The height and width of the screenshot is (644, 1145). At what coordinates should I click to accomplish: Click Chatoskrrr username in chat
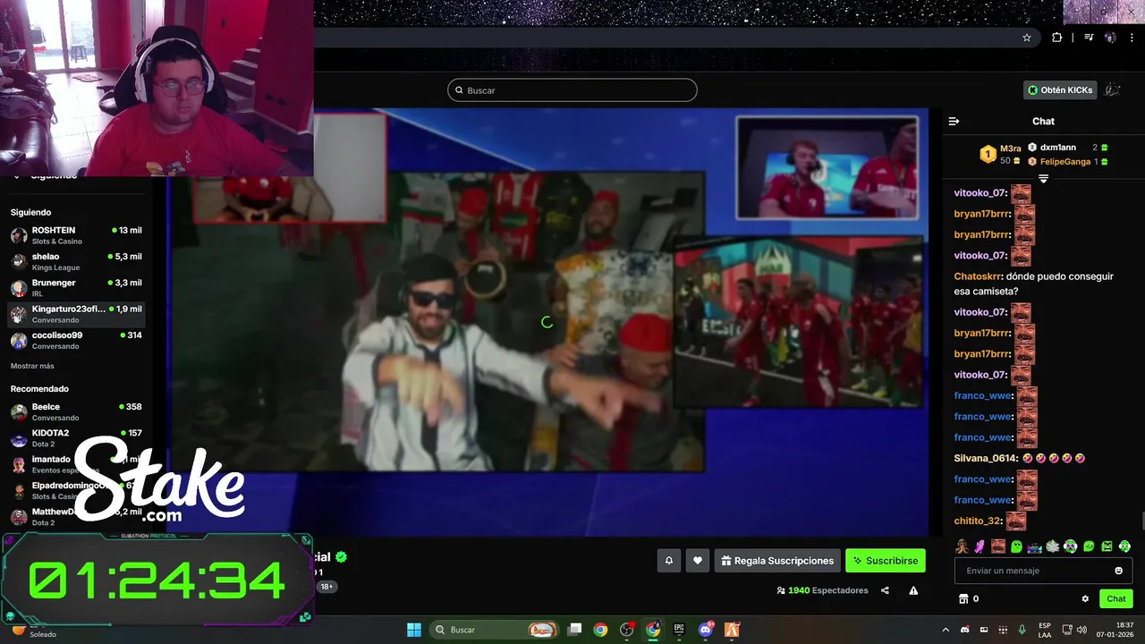click(x=978, y=276)
